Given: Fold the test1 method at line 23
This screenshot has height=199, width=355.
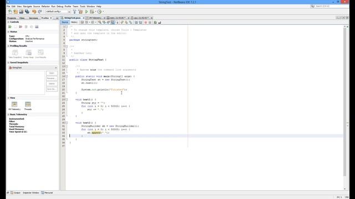Looking at the screenshot, I should [67, 99].
